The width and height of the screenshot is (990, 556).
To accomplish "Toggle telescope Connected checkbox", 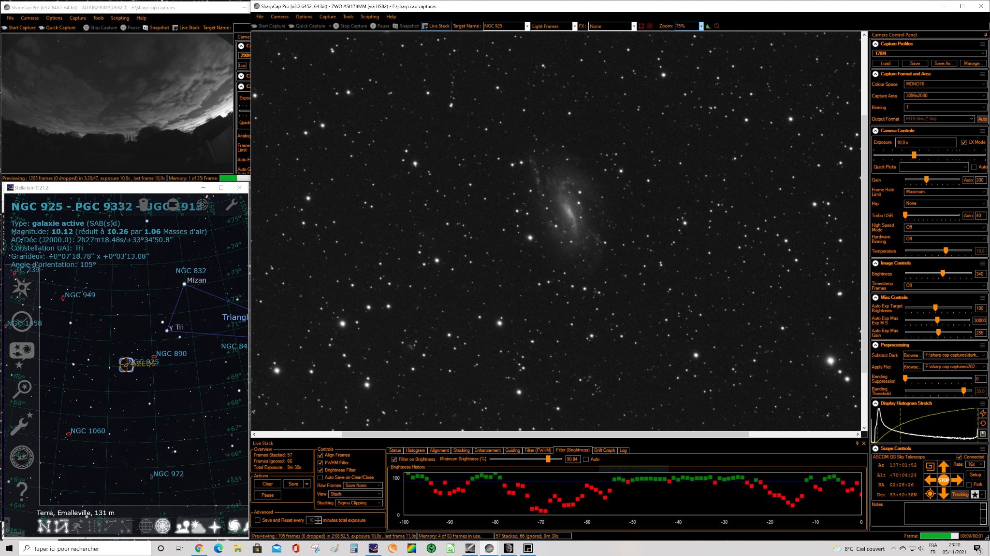I will [x=959, y=457].
